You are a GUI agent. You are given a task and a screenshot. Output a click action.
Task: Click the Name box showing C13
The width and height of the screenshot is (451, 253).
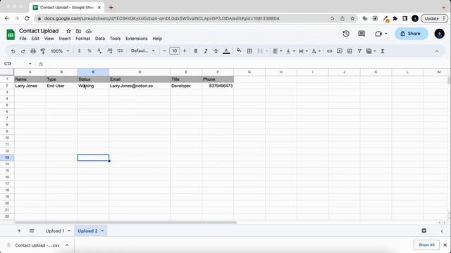tap(17, 64)
